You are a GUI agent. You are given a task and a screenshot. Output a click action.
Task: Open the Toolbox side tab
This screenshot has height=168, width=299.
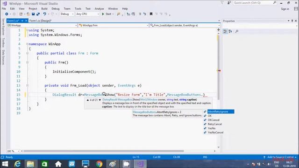pyautogui.click(x=3, y=42)
